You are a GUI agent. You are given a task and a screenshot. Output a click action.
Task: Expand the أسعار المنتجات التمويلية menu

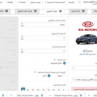pos(55,2)
